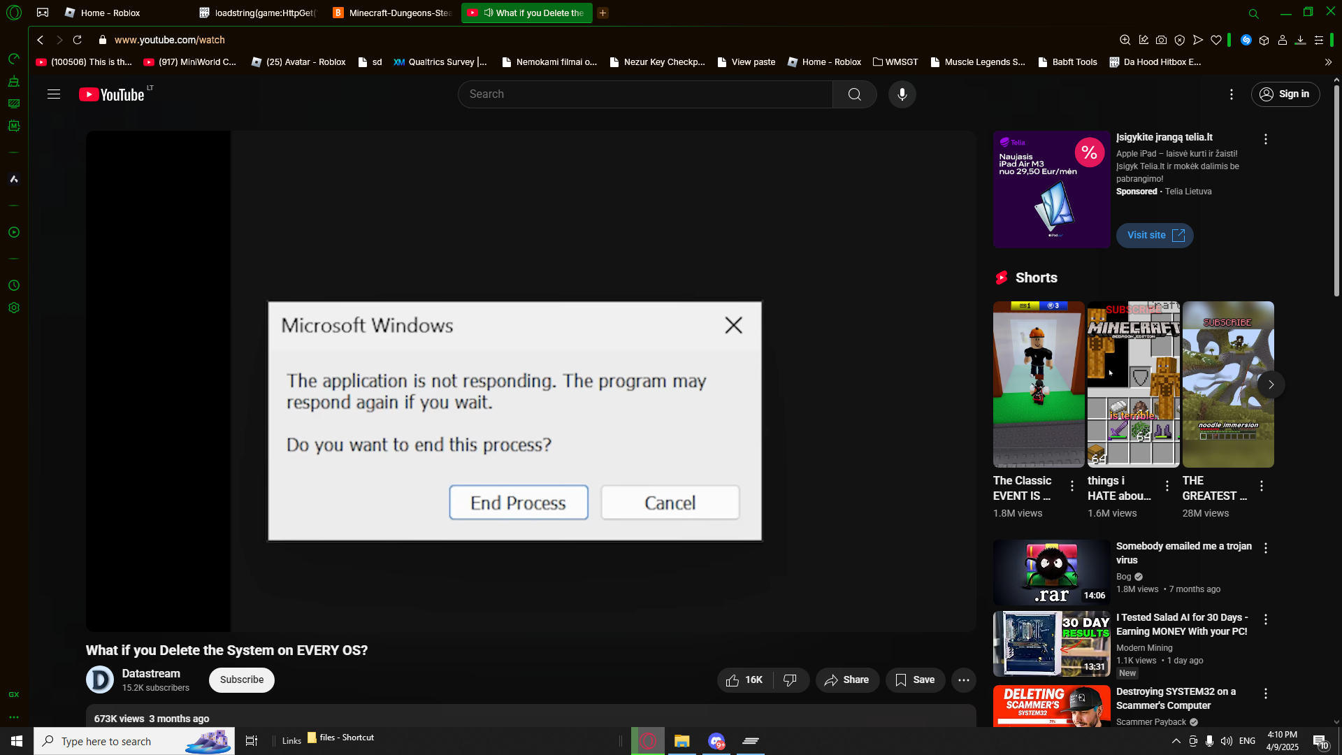Close the Microsoft Windows dialog

pyautogui.click(x=733, y=325)
